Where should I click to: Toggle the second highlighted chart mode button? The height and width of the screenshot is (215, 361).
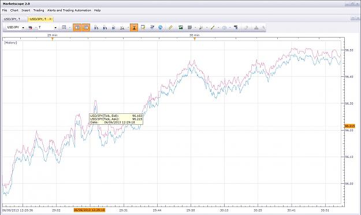pos(86,27)
